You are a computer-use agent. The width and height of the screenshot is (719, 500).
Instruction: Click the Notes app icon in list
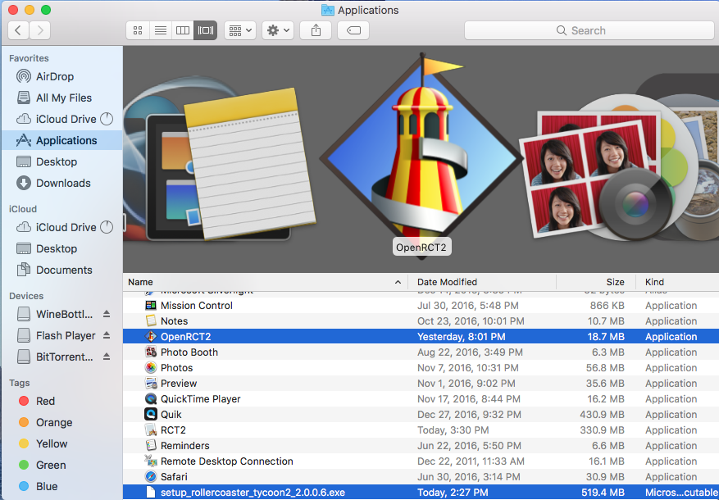150,320
